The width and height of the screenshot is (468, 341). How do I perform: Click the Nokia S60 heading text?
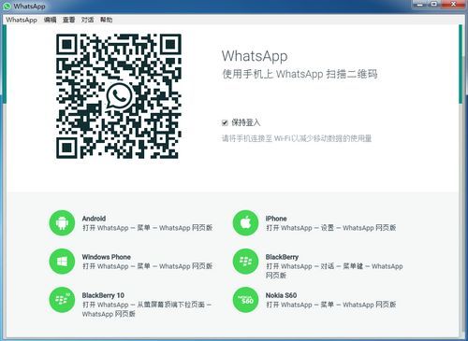pyautogui.click(x=281, y=295)
